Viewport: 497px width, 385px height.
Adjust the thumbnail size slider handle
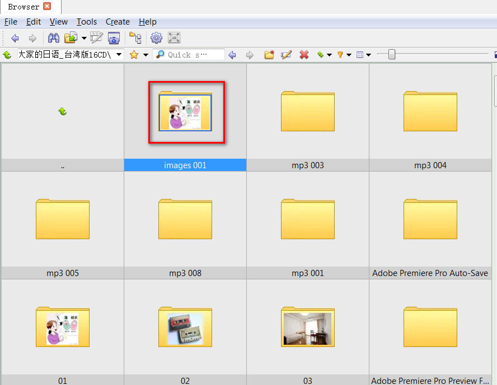392,54
